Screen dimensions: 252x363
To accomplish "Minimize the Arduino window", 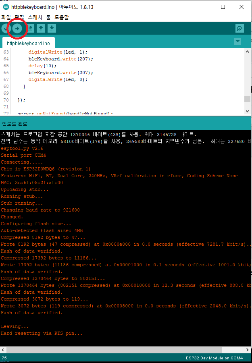I will (205, 7).
